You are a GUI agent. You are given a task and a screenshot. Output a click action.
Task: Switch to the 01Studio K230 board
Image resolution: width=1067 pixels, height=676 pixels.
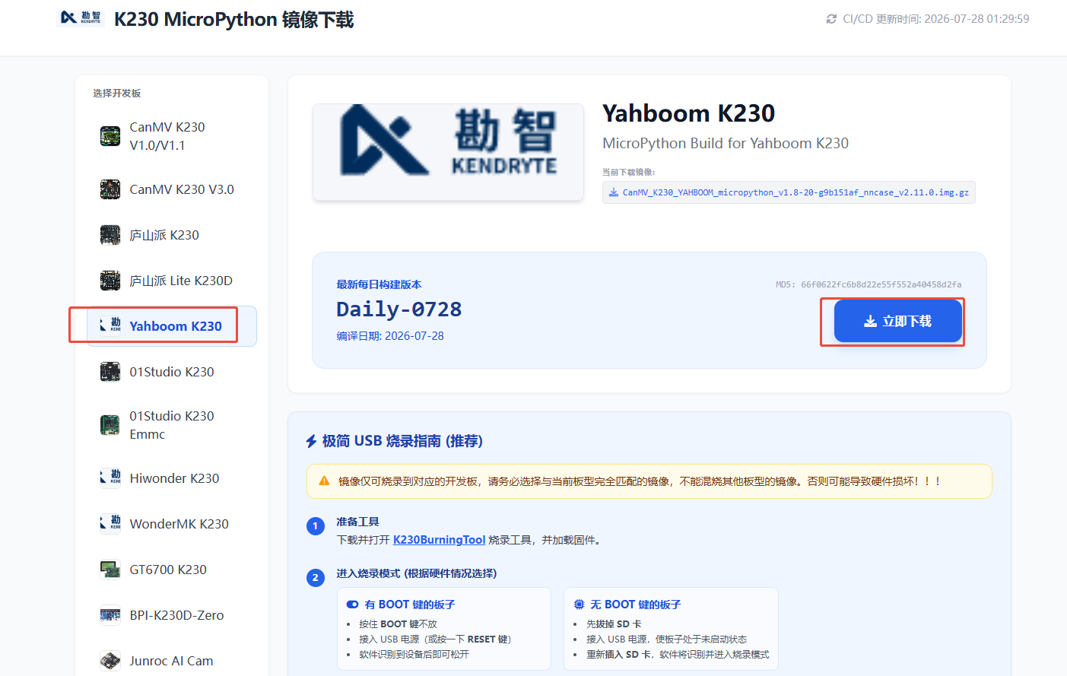[172, 372]
